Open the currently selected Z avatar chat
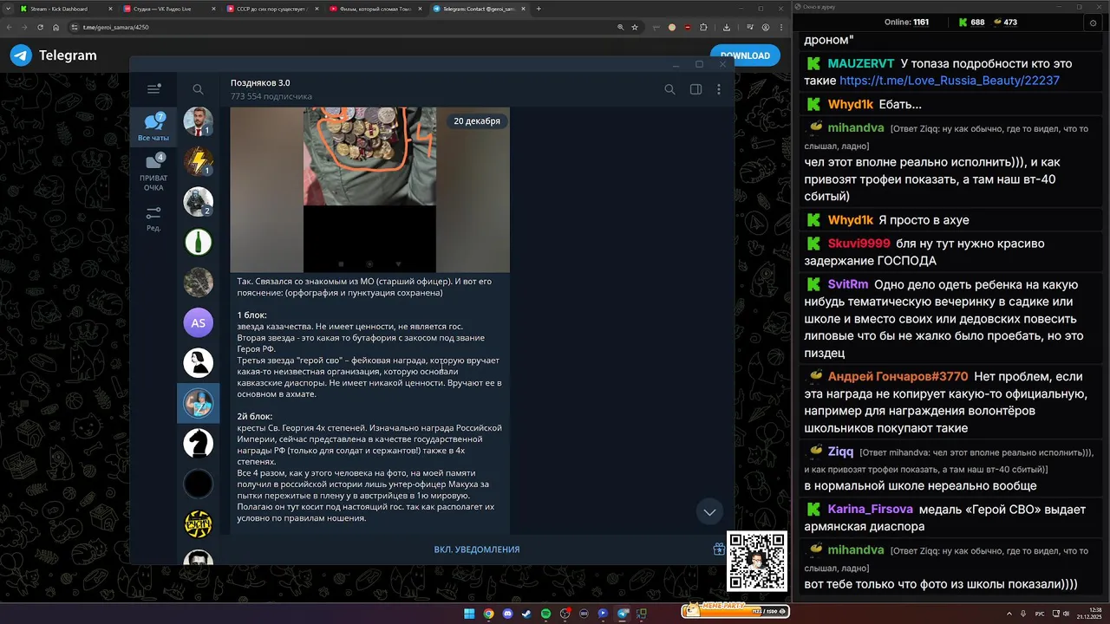 pos(199,403)
